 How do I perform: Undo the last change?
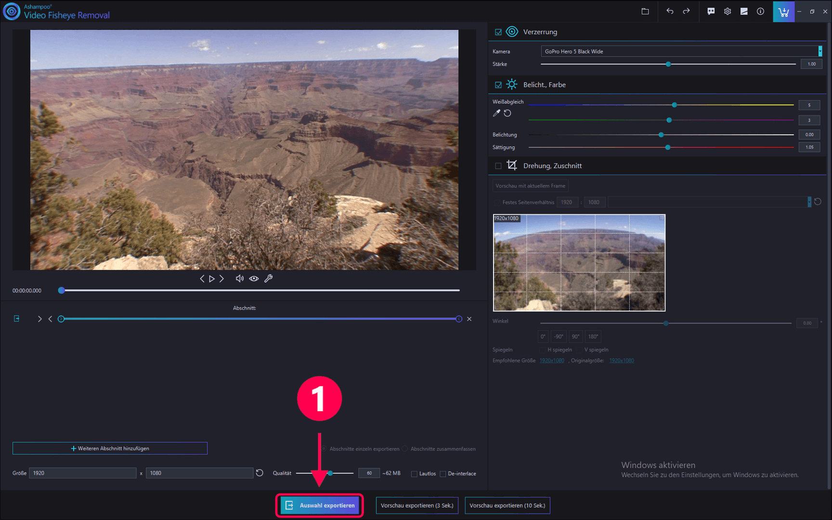click(670, 11)
